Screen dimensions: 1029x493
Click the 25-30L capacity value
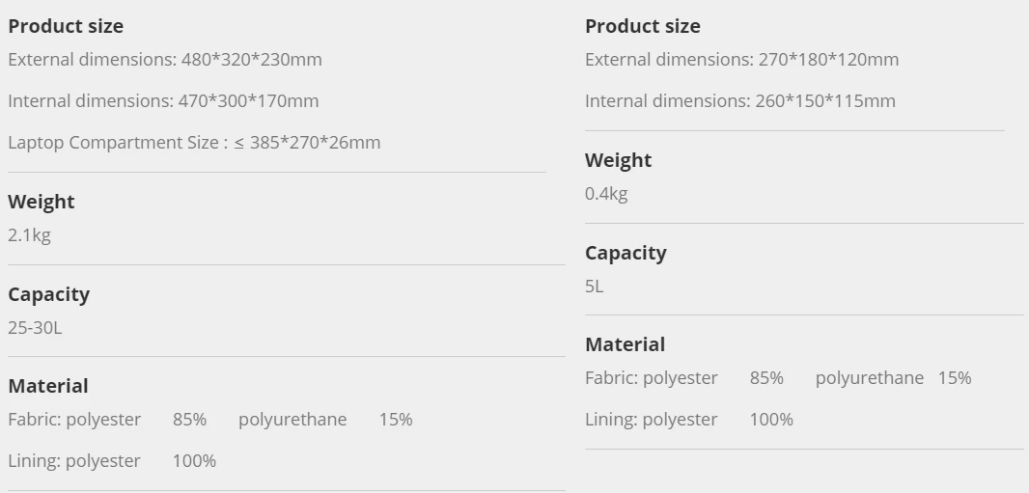pyautogui.click(x=35, y=328)
